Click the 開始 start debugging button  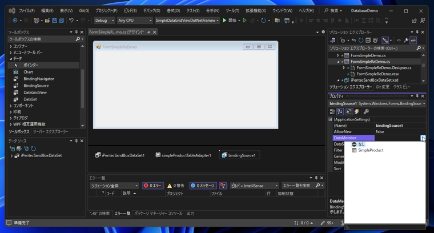[230, 21]
